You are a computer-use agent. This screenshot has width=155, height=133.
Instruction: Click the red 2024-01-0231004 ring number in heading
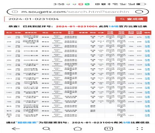click(x=77, y=26)
